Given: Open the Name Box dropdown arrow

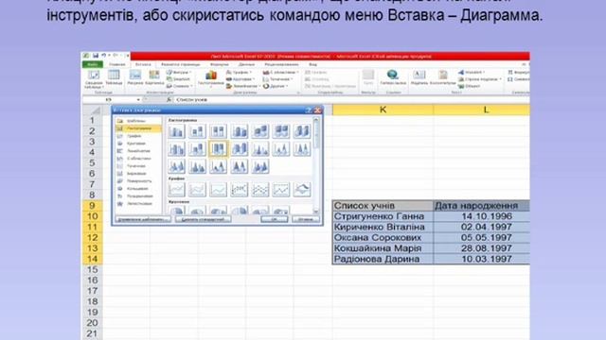Looking at the screenshot, I should [x=138, y=100].
